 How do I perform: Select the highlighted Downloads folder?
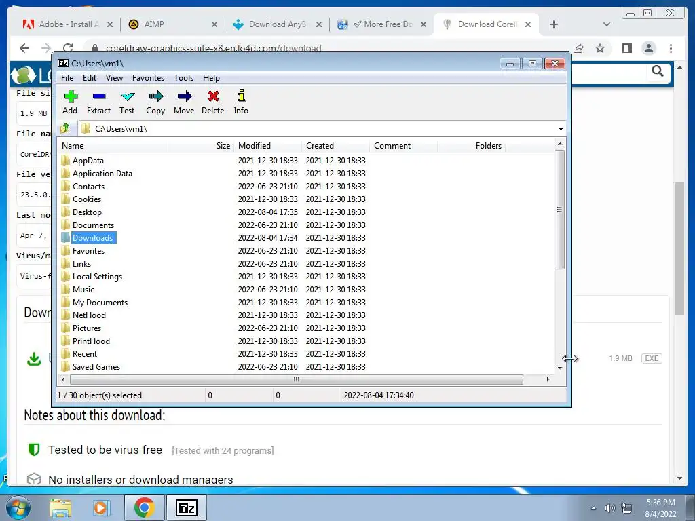92,238
